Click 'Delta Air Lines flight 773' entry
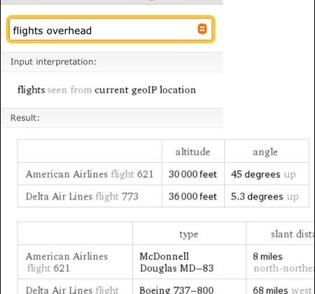The height and width of the screenshot is (294, 315). 82,197
